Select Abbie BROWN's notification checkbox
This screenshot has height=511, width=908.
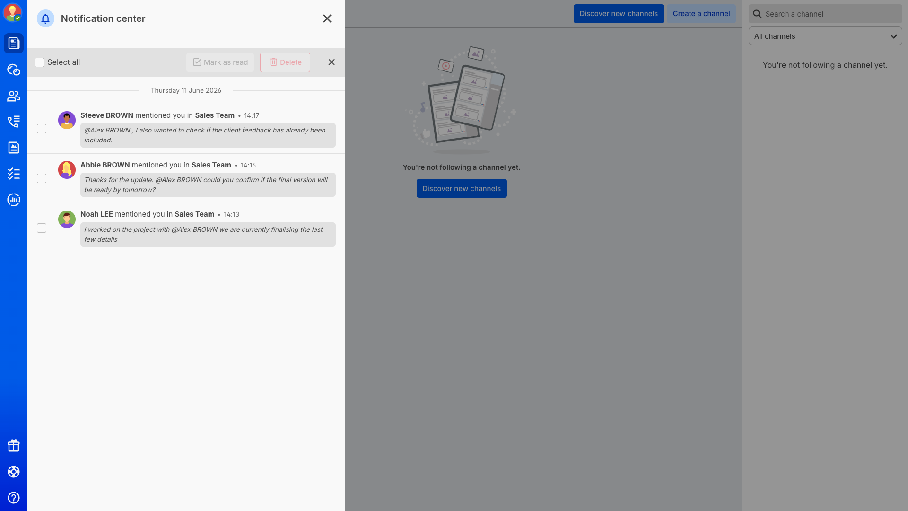pyautogui.click(x=42, y=178)
